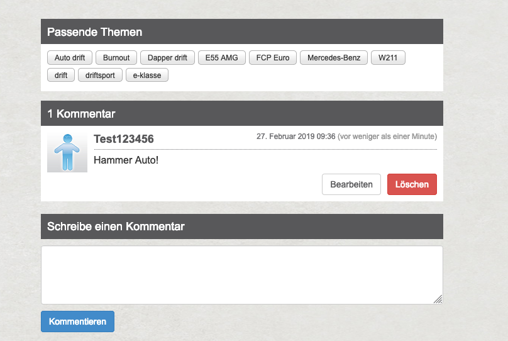
Task: Choose the E55 AMG tag
Action: tap(221, 58)
